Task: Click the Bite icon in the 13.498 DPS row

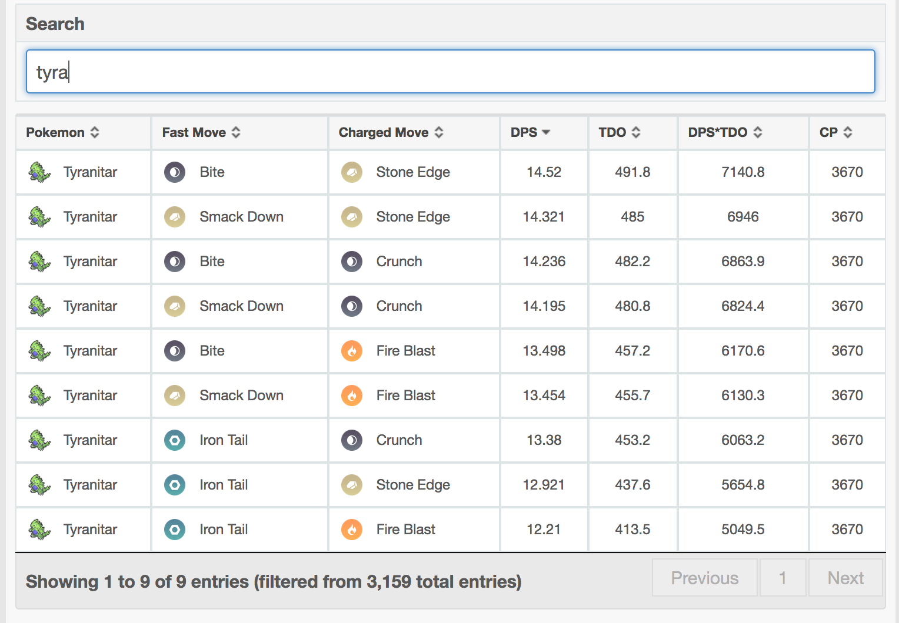Action: coord(175,351)
